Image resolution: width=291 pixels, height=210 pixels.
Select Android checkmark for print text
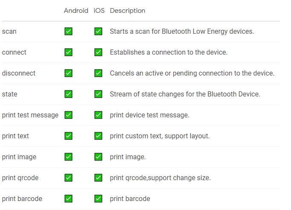tap(68, 136)
